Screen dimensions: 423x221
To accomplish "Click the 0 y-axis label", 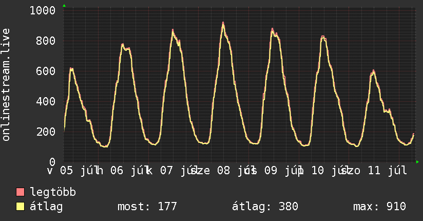I will (52, 162).
